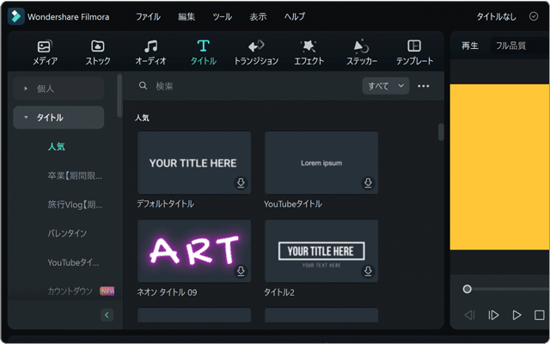Select the エフェクト effects tab
This screenshot has height=344, width=550.
(308, 52)
